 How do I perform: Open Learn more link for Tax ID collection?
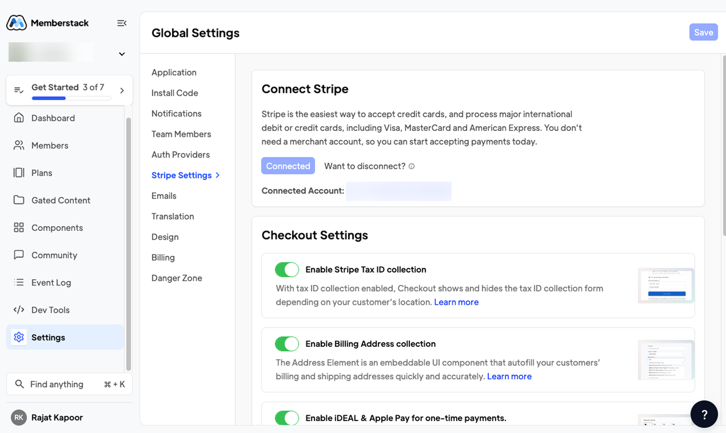tap(456, 302)
